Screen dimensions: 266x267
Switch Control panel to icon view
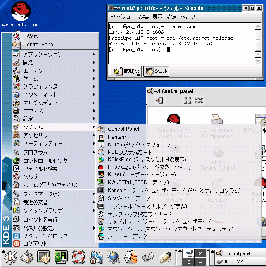188,100
